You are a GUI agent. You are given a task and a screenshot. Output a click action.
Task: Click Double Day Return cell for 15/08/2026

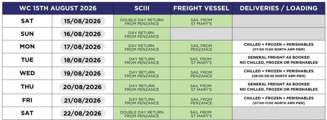pyautogui.click(x=142, y=21)
